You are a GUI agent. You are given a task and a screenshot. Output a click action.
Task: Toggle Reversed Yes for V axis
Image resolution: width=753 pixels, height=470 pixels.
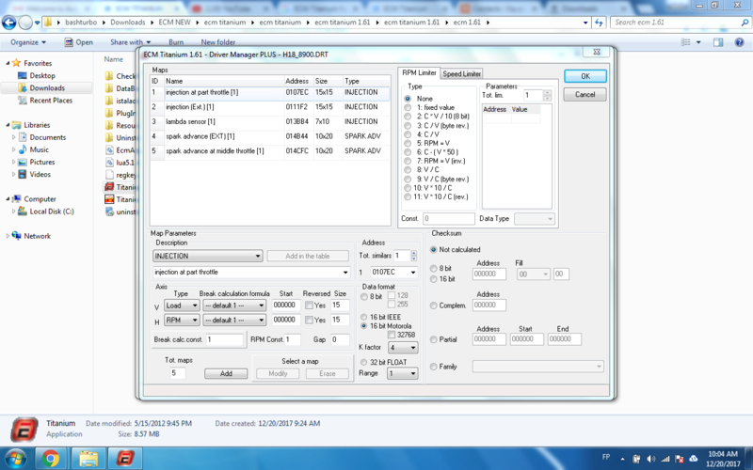(309, 305)
